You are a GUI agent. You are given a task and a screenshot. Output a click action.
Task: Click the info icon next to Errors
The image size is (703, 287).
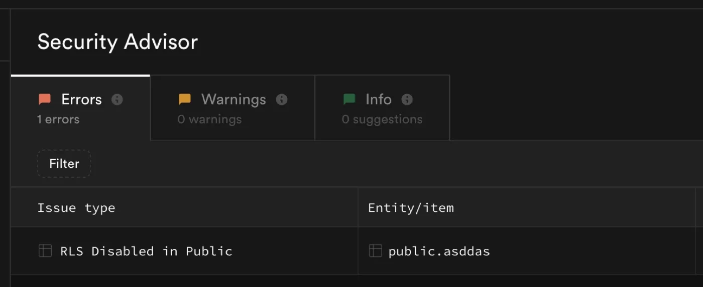(117, 99)
